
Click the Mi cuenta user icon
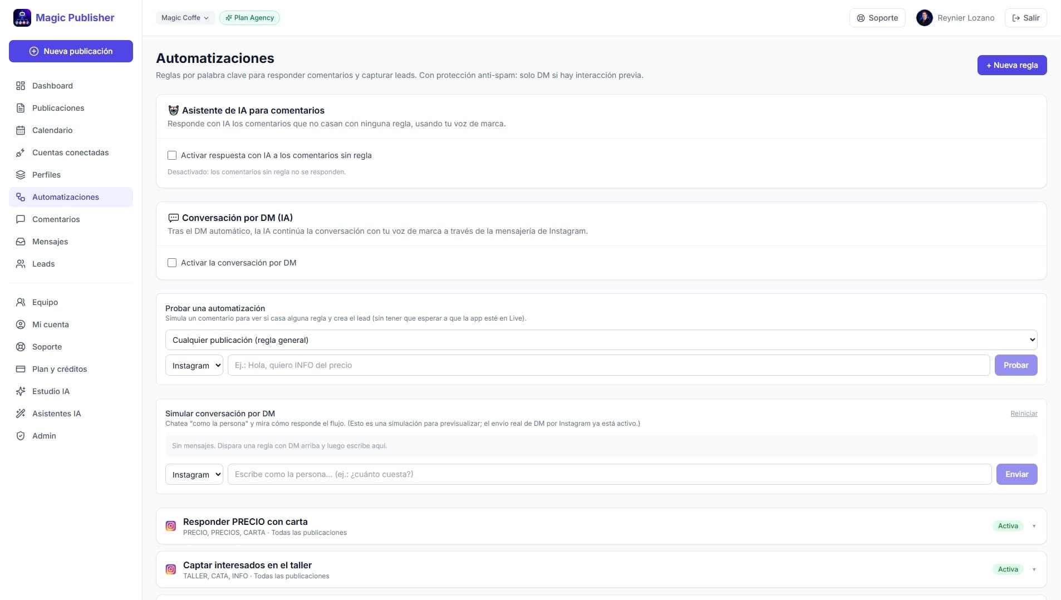[21, 324]
